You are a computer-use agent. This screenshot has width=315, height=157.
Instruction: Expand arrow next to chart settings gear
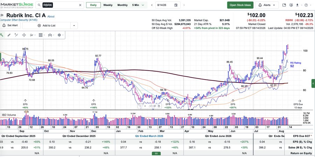(x=63, y=35)
